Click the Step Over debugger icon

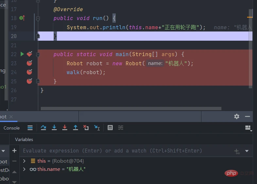point(43,128)
